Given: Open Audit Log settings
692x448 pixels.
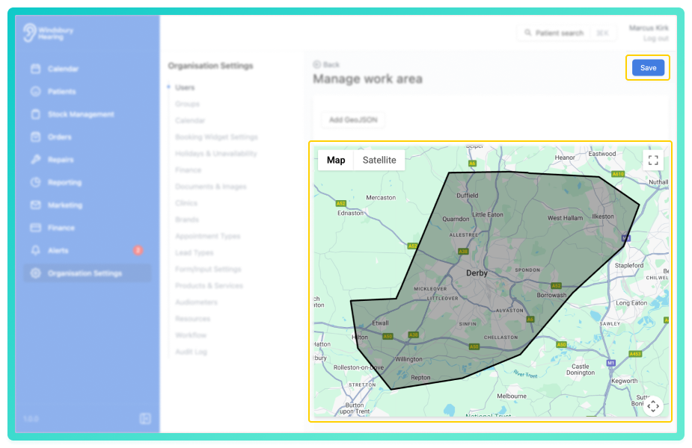Looking at the screenshot, I should (x=191, y=352).
